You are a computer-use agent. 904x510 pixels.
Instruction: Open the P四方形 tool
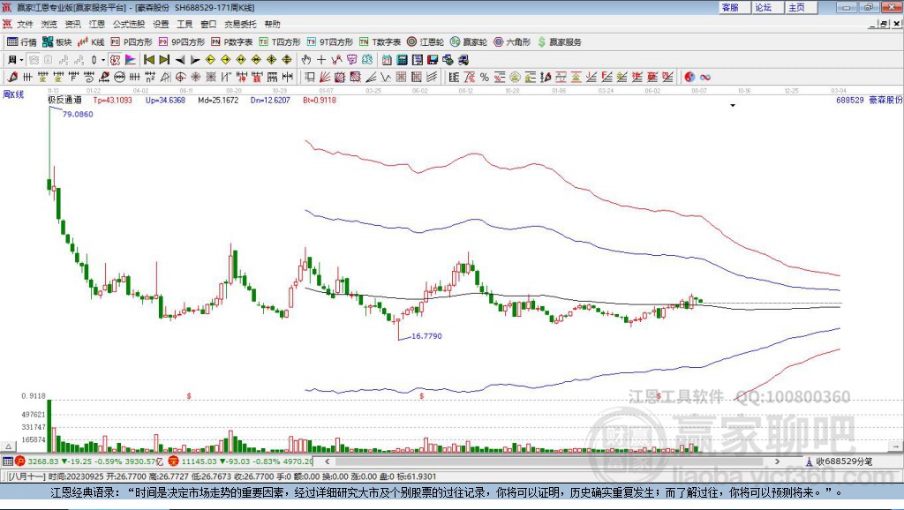(x=132, y=42)
